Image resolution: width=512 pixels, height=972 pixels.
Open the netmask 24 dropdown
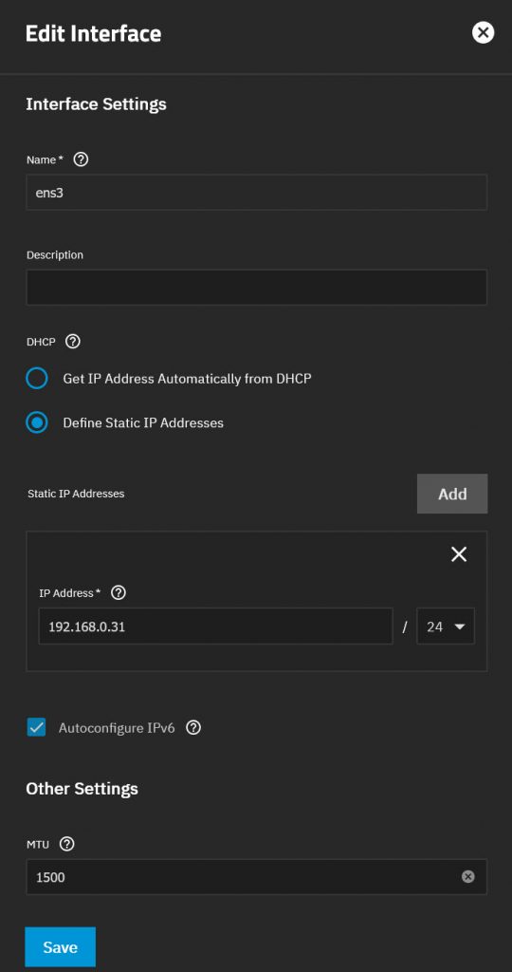[446, 626]
